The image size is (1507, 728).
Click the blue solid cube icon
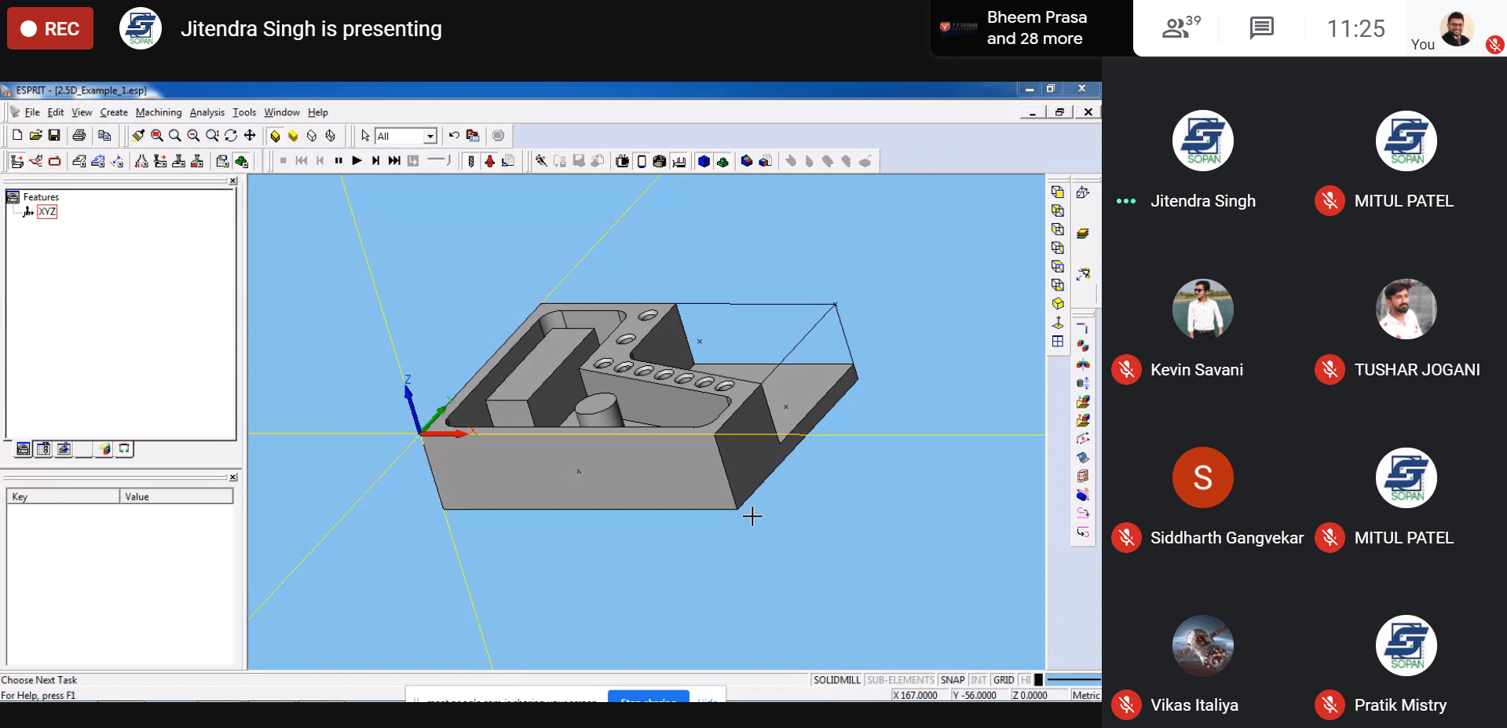click(x=704, y=161)
